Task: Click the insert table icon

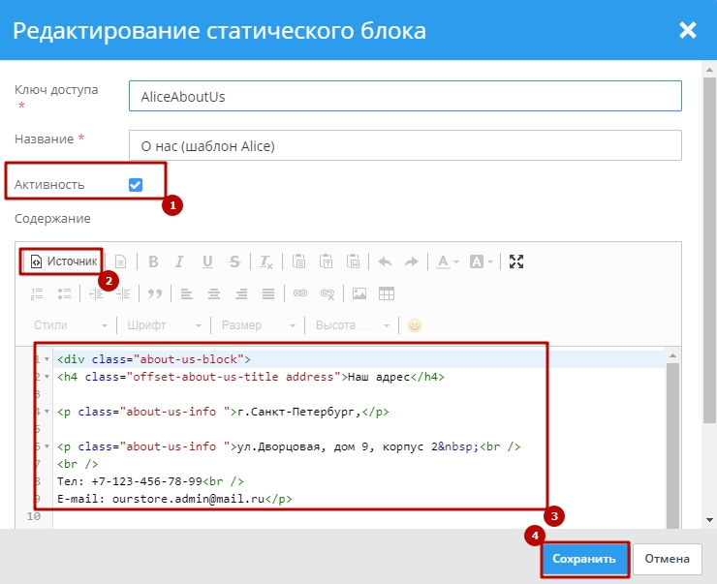Action: pos(387,293)
